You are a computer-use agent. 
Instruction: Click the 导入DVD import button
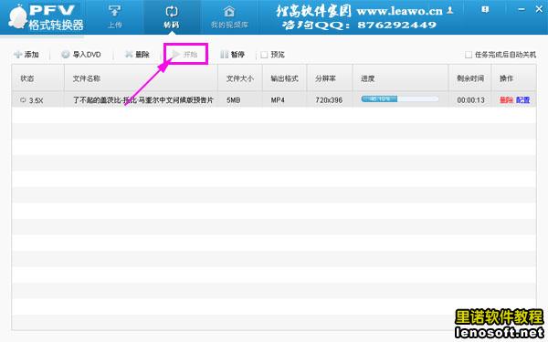tap(81, 55)
